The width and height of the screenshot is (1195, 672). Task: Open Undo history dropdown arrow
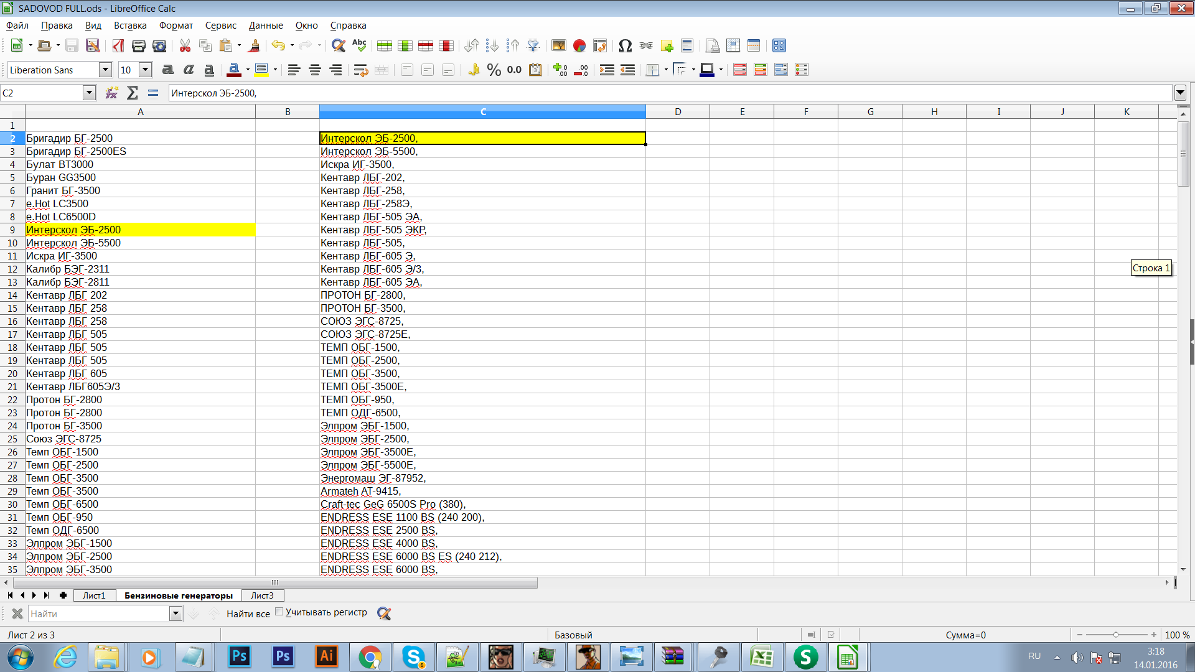pyautogui.click(x=292, y=45)
